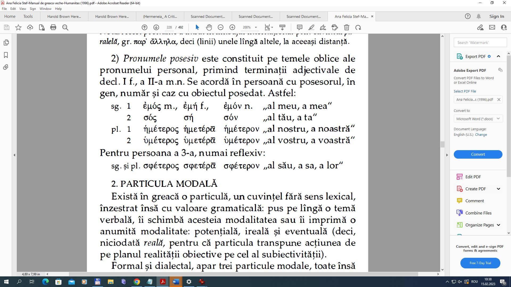The width and height of the screenshot is (511, 287).
Task: Send file by email envelope icon
Action: (492, 27)
